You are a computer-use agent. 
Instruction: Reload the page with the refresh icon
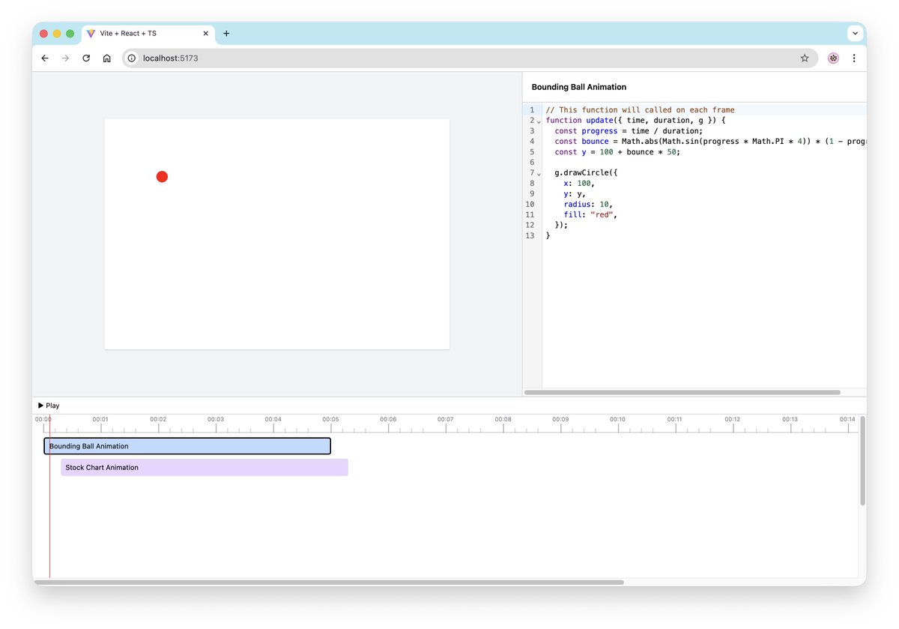tap(86, 58)
